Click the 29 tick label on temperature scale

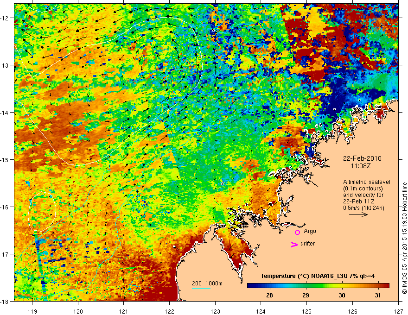(306, 295)
